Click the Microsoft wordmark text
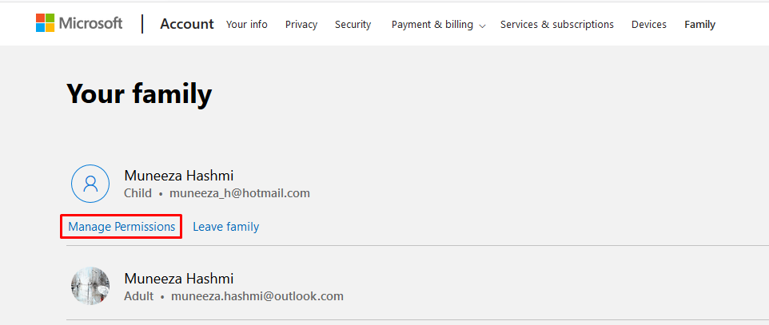The height and width of the screenshot is (325, 769). click(x=91, y=23)
